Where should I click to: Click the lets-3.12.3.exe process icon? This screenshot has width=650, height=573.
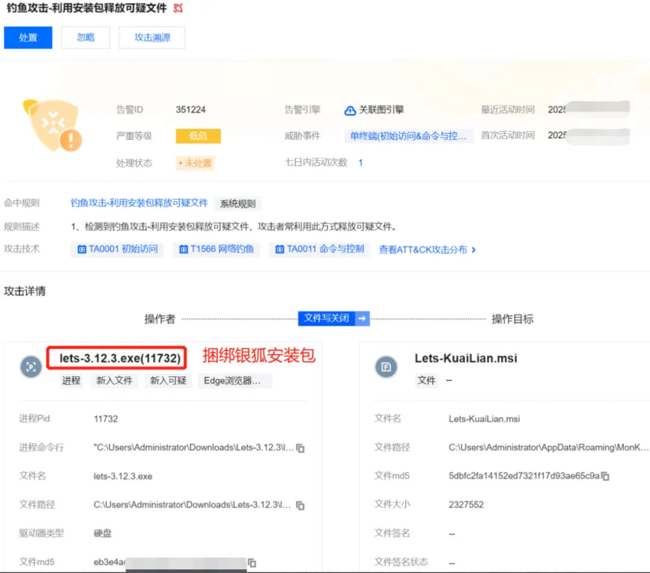(x=31, y=367)
